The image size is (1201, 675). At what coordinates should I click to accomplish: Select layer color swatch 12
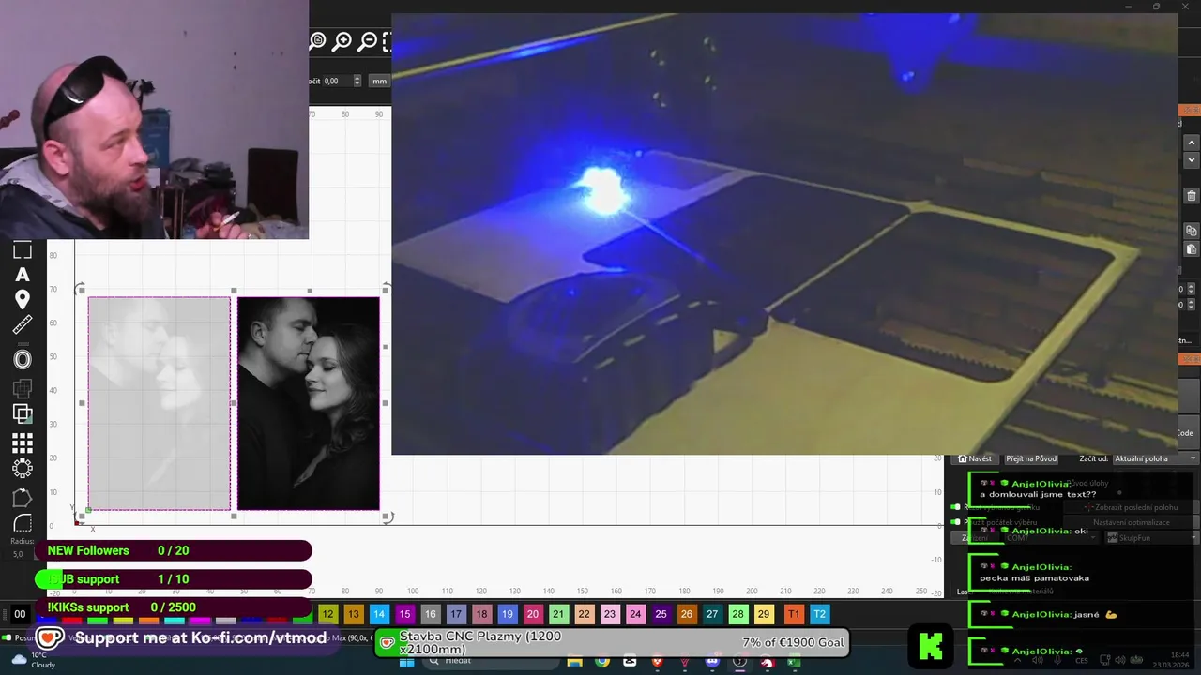(x=327, y=614)
